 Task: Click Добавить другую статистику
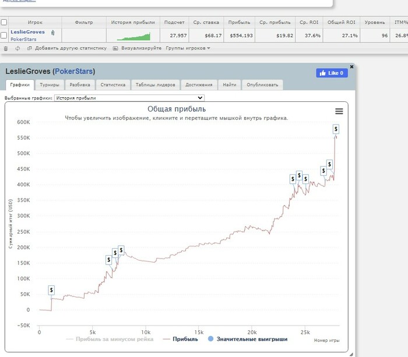71,48
